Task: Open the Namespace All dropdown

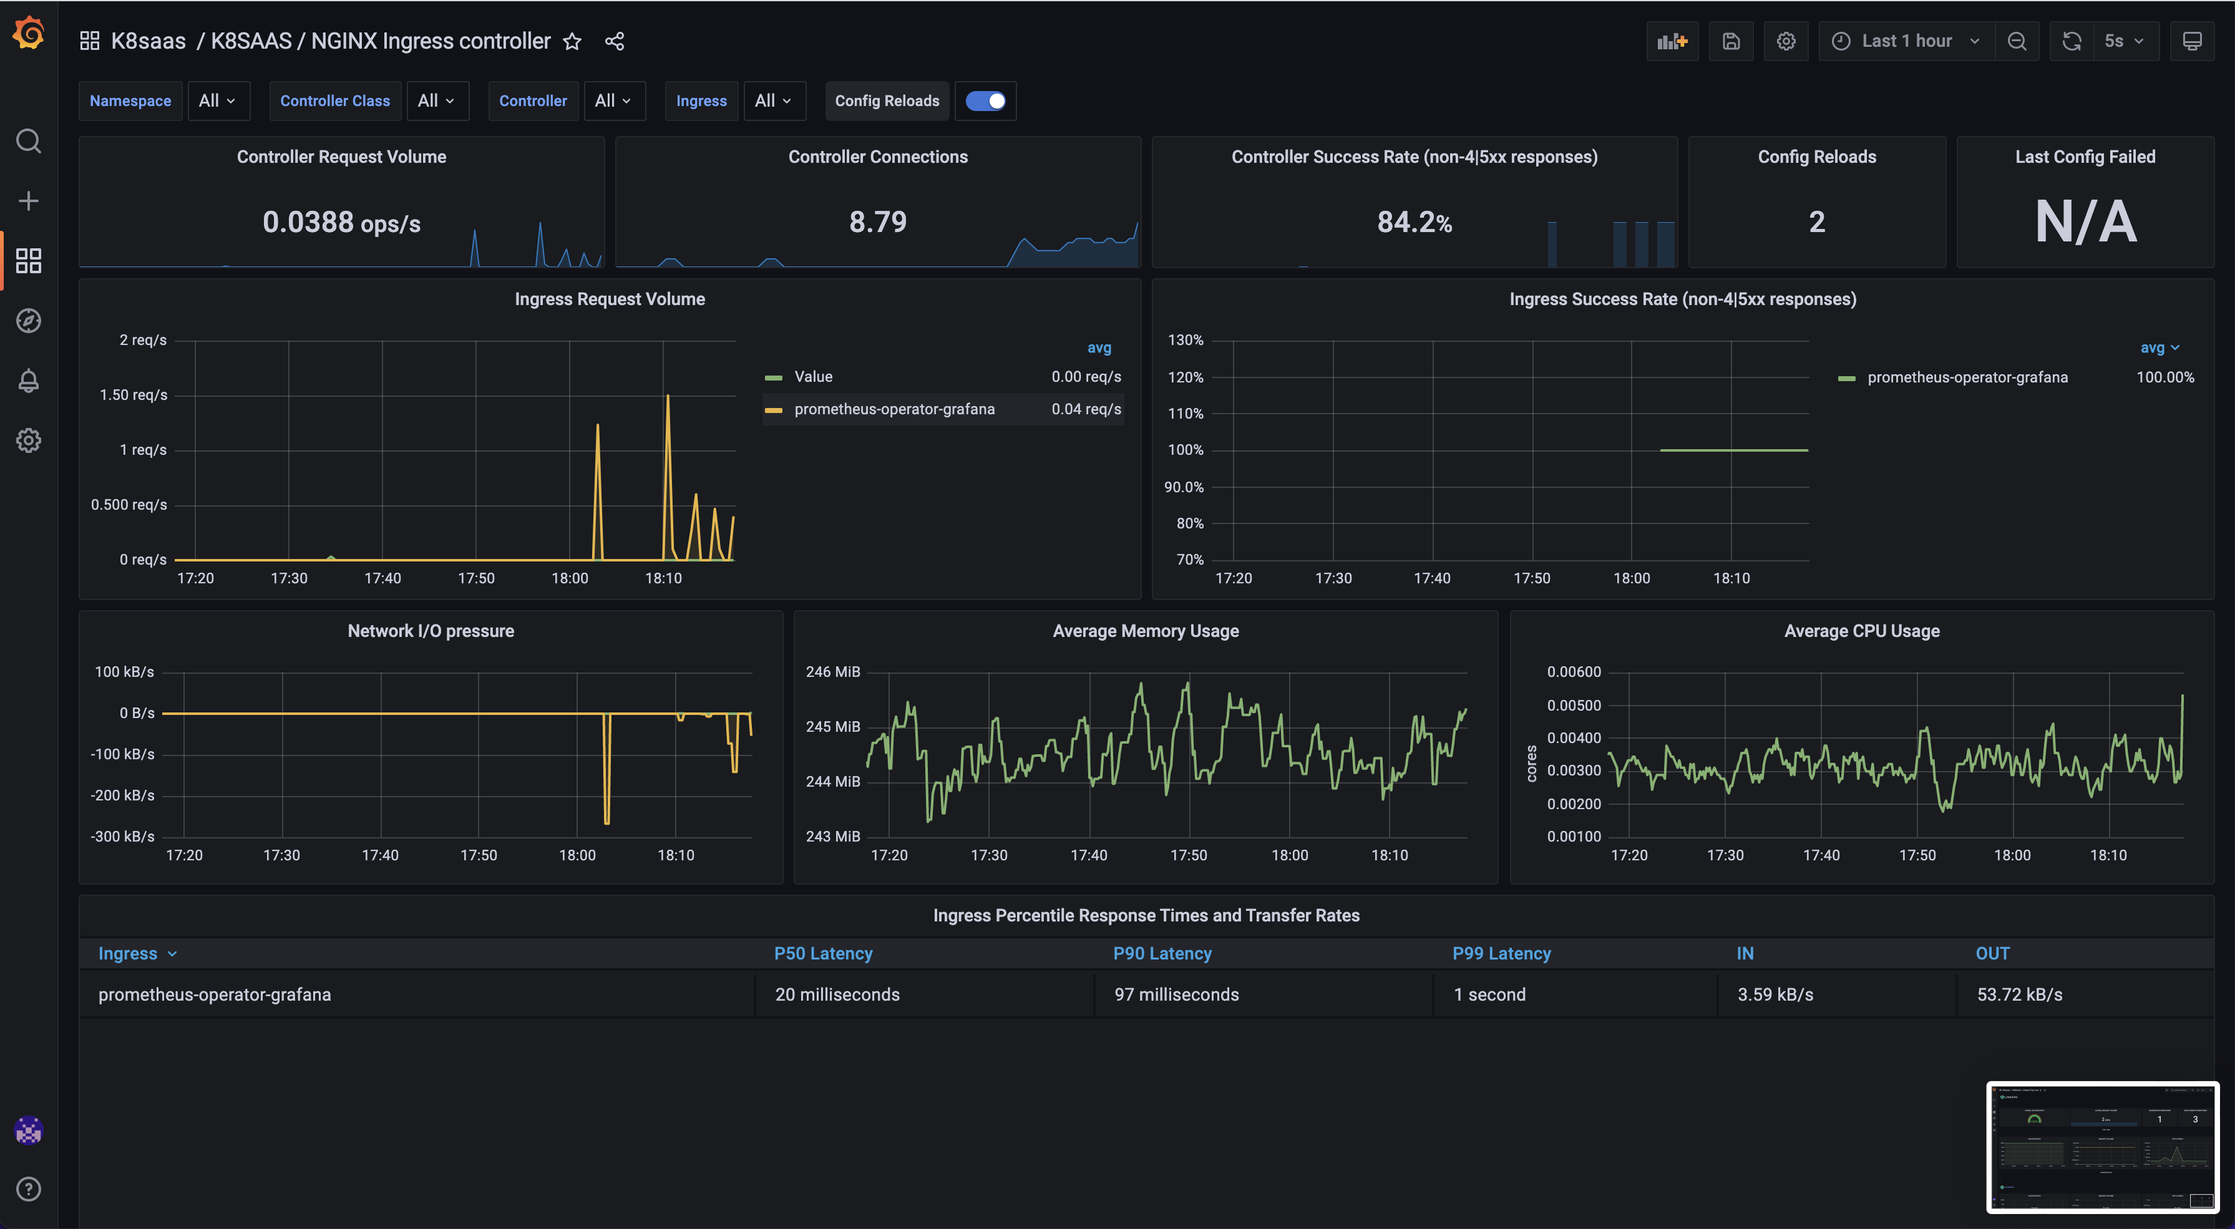Action: 218,100
